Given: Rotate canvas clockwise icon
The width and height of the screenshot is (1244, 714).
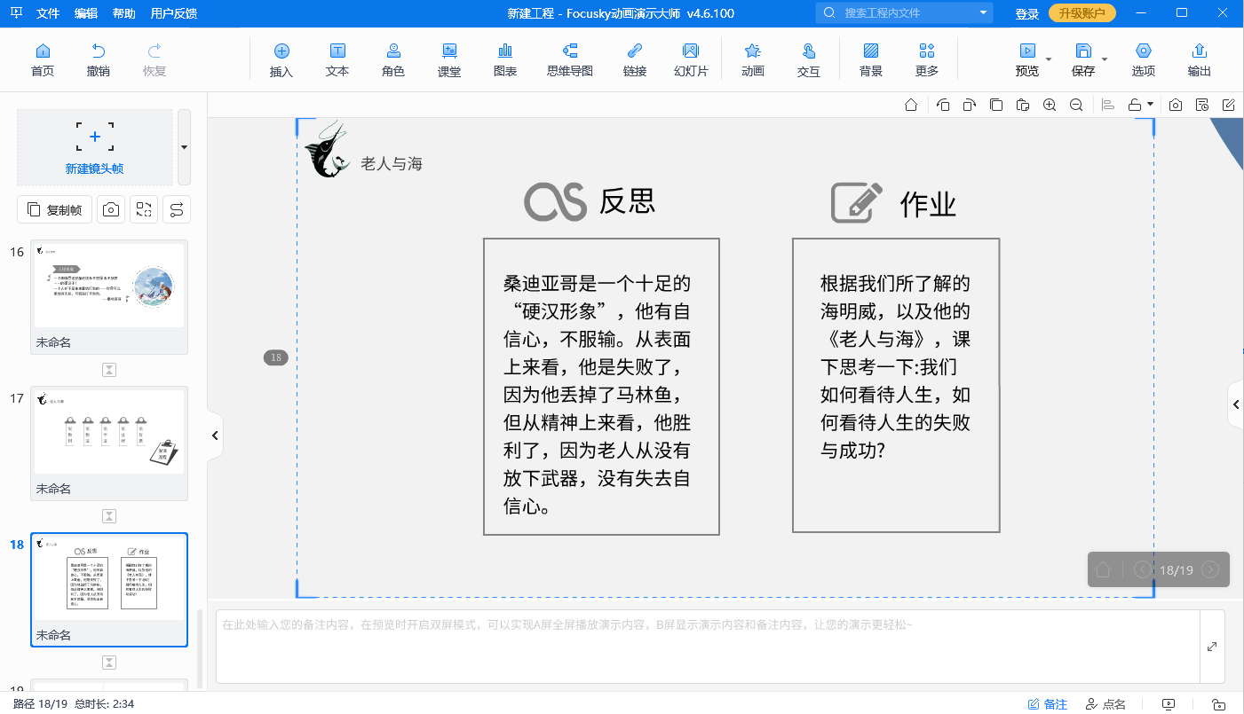Looking at the screenshot, I should tap(970, 105).
